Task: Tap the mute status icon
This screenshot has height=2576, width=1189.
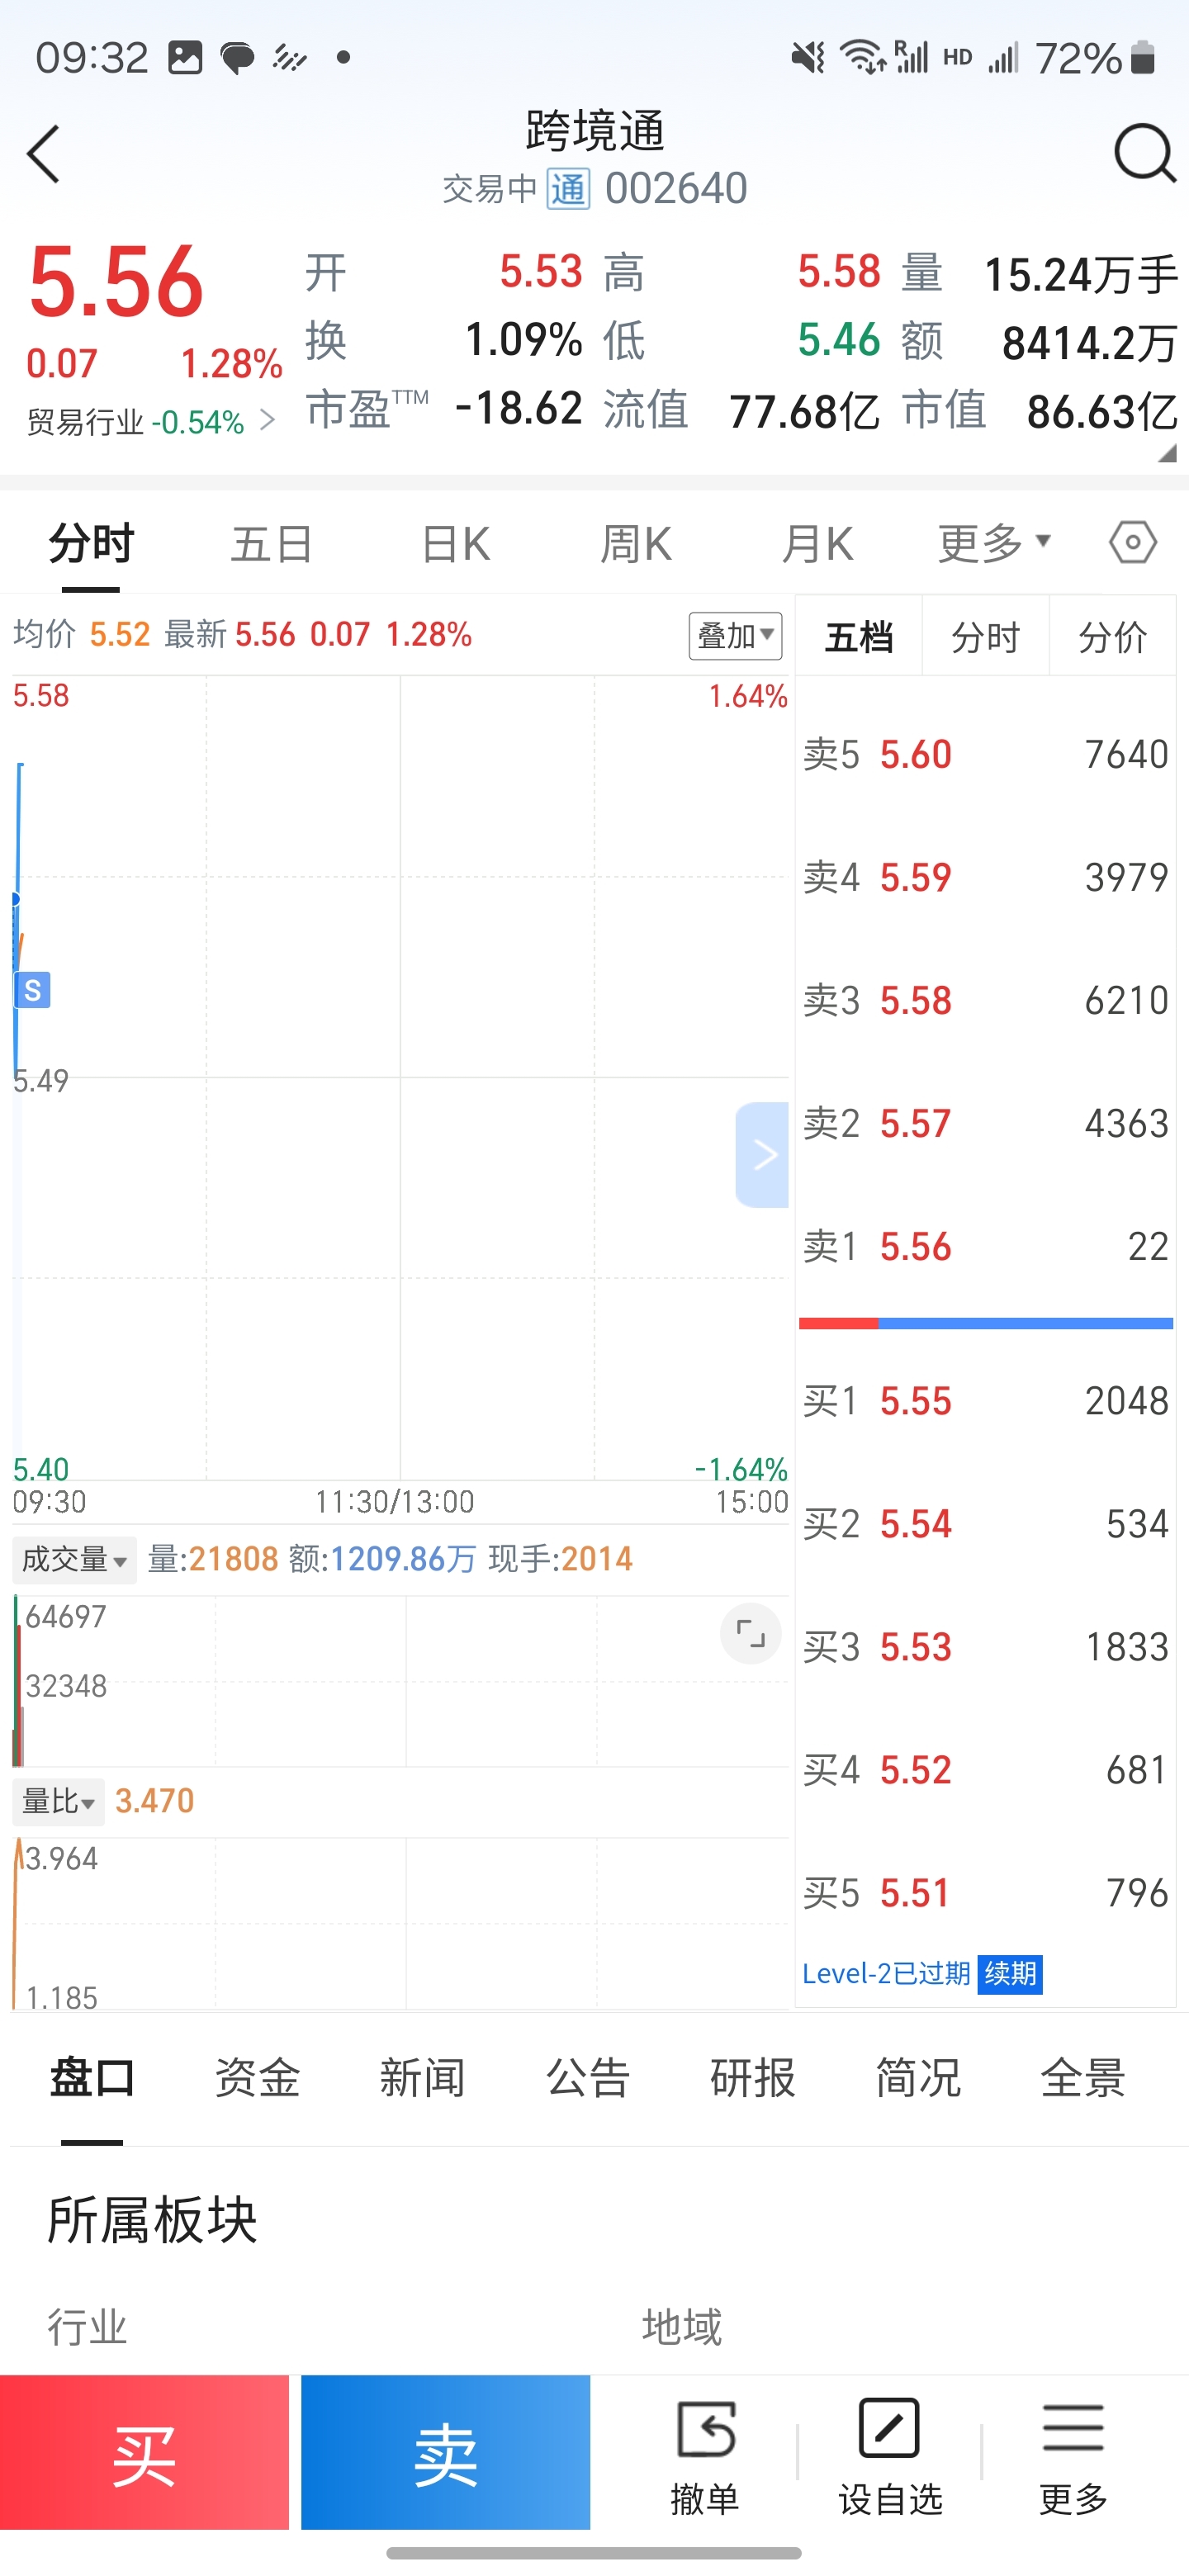Action: (808, 58)
